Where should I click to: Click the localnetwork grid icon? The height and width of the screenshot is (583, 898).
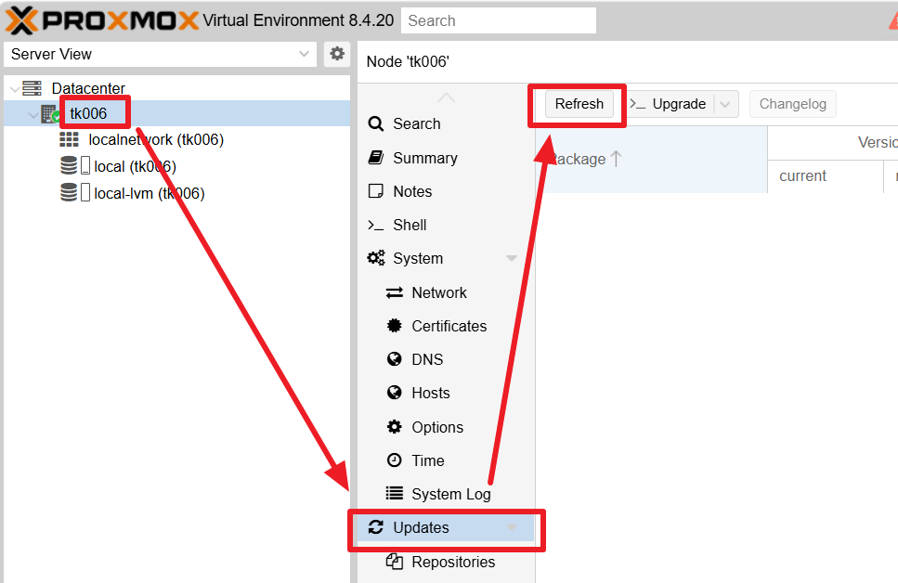[69, 139]
